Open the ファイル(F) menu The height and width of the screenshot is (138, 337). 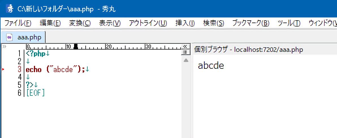point(18,23)
